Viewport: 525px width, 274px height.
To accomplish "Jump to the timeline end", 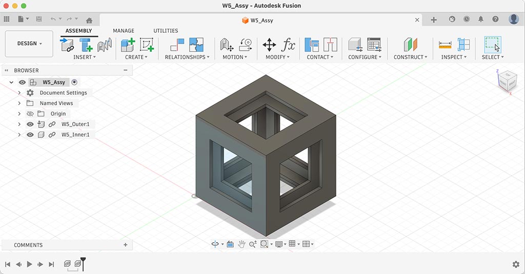I will pos(51,264).
